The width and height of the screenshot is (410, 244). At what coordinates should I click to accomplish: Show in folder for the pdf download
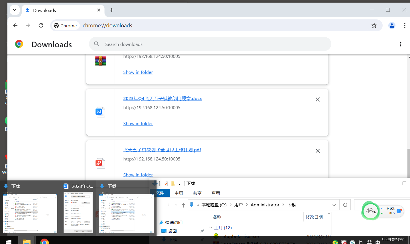pyautogui.click(x=138, y=175)
